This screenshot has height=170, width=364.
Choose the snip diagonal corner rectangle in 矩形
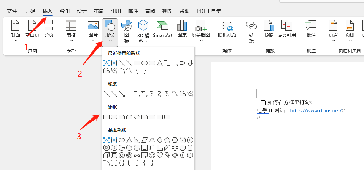(x=137, y=117)
